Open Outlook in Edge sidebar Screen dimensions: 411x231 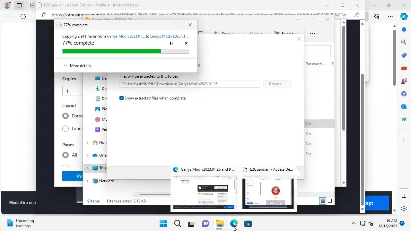click(404, 106)
